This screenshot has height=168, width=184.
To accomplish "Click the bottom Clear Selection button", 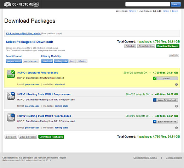I will point(28,137).
